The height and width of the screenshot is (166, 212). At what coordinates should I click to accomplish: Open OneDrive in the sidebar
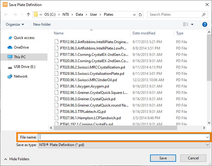pyautogui.click(x=21, y=47)
